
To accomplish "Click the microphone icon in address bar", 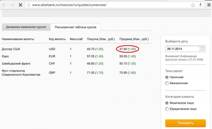I will [200, 5].
